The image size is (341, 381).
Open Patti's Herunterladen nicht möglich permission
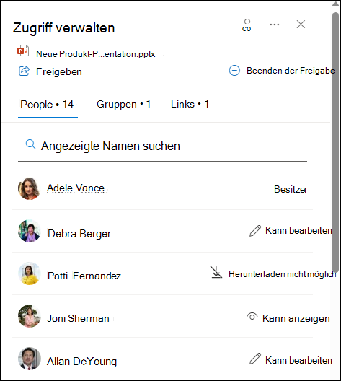(283, 274)
